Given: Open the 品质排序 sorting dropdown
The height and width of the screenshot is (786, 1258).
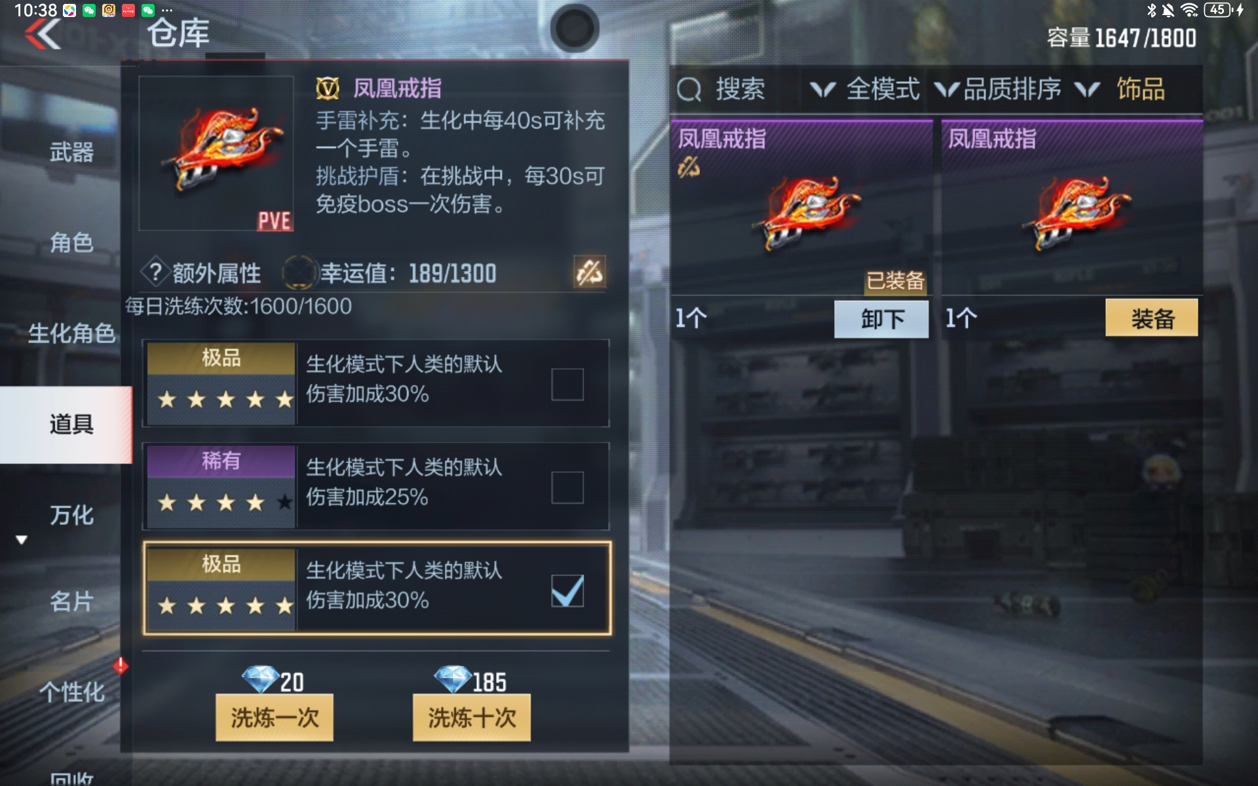Looking at the screenshot, I should [x=998, y=89].
